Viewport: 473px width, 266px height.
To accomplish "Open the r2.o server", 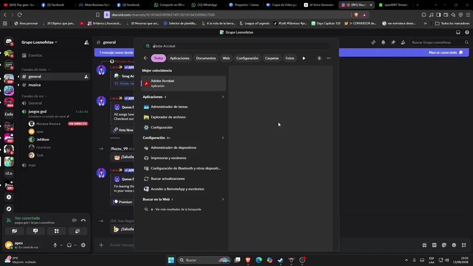I will (9, 173).
